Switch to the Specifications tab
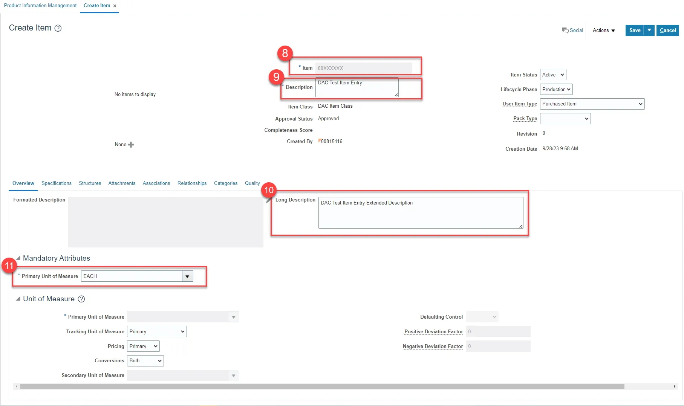This screenshot has height=406, width=684. (x=56, y=183)
